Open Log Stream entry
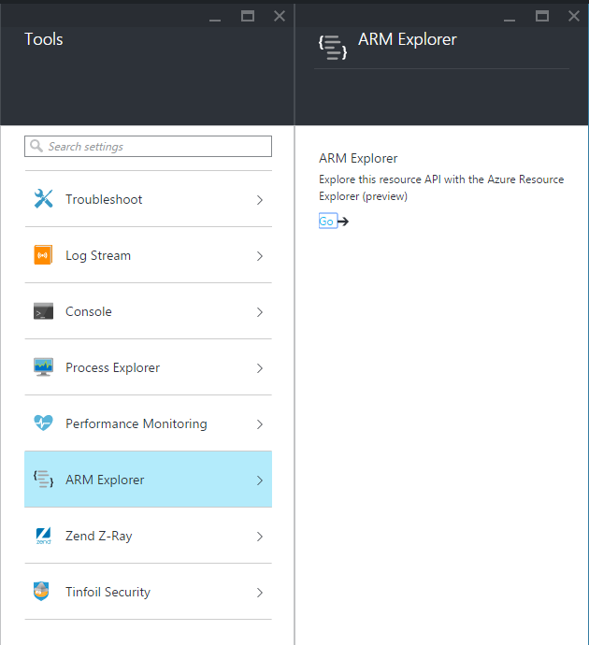 click(148, 255)
